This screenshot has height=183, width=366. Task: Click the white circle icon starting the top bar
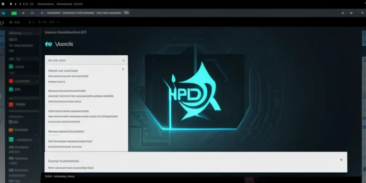pos(3,4)
